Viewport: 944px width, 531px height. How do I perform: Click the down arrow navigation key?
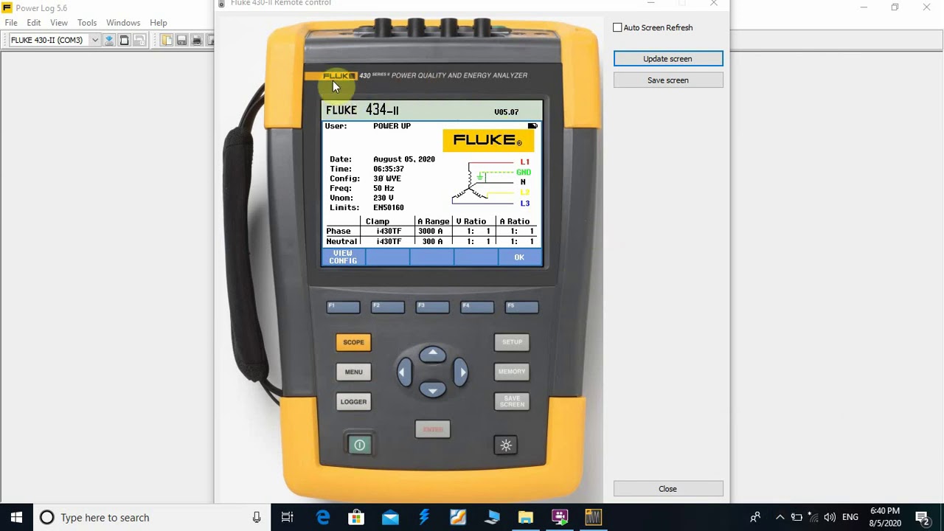point(433,390)
